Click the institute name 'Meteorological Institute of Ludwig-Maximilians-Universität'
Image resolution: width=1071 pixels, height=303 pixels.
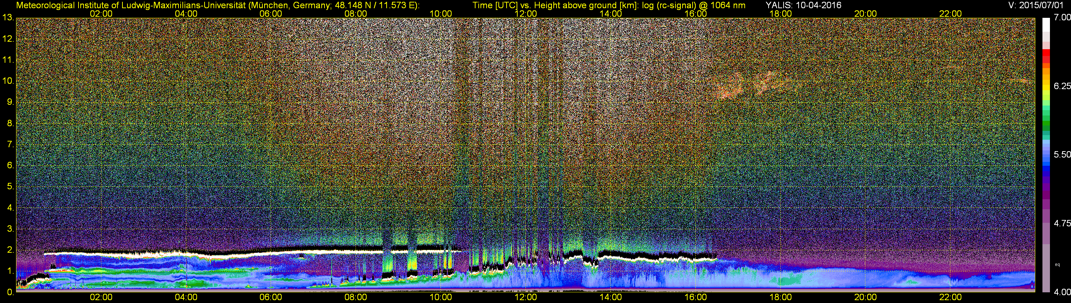click(131, 5)
